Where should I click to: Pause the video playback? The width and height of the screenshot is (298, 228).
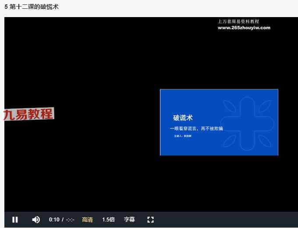click(15, 220)
